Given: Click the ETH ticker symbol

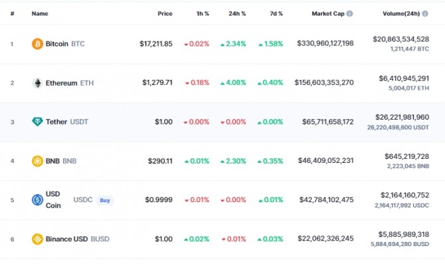Looking at the screenshot, I should coord(87,83).
